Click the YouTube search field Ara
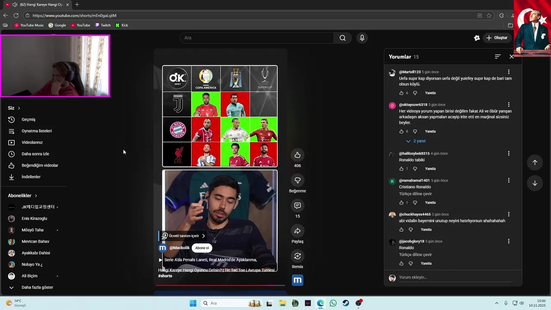Image resolution: width=551 pixels, height=310 pixels. point(257,38)
